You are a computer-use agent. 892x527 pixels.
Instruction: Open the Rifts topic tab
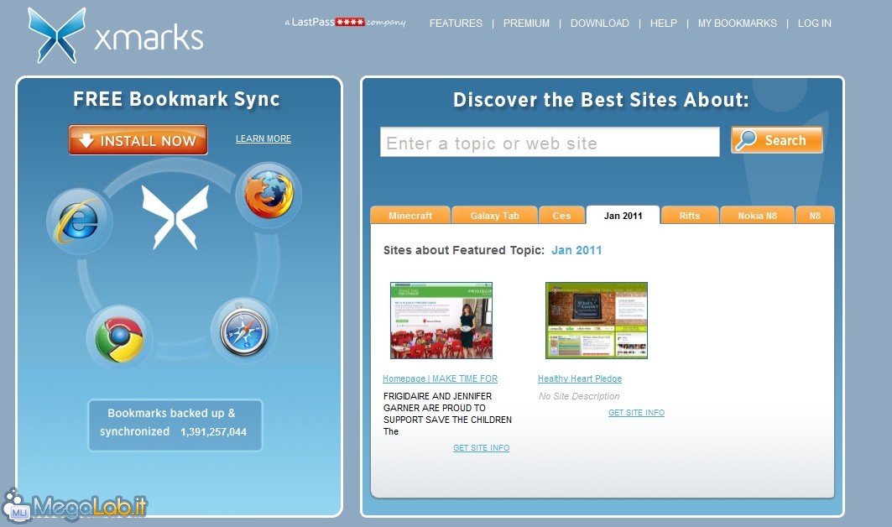[690, 215]
